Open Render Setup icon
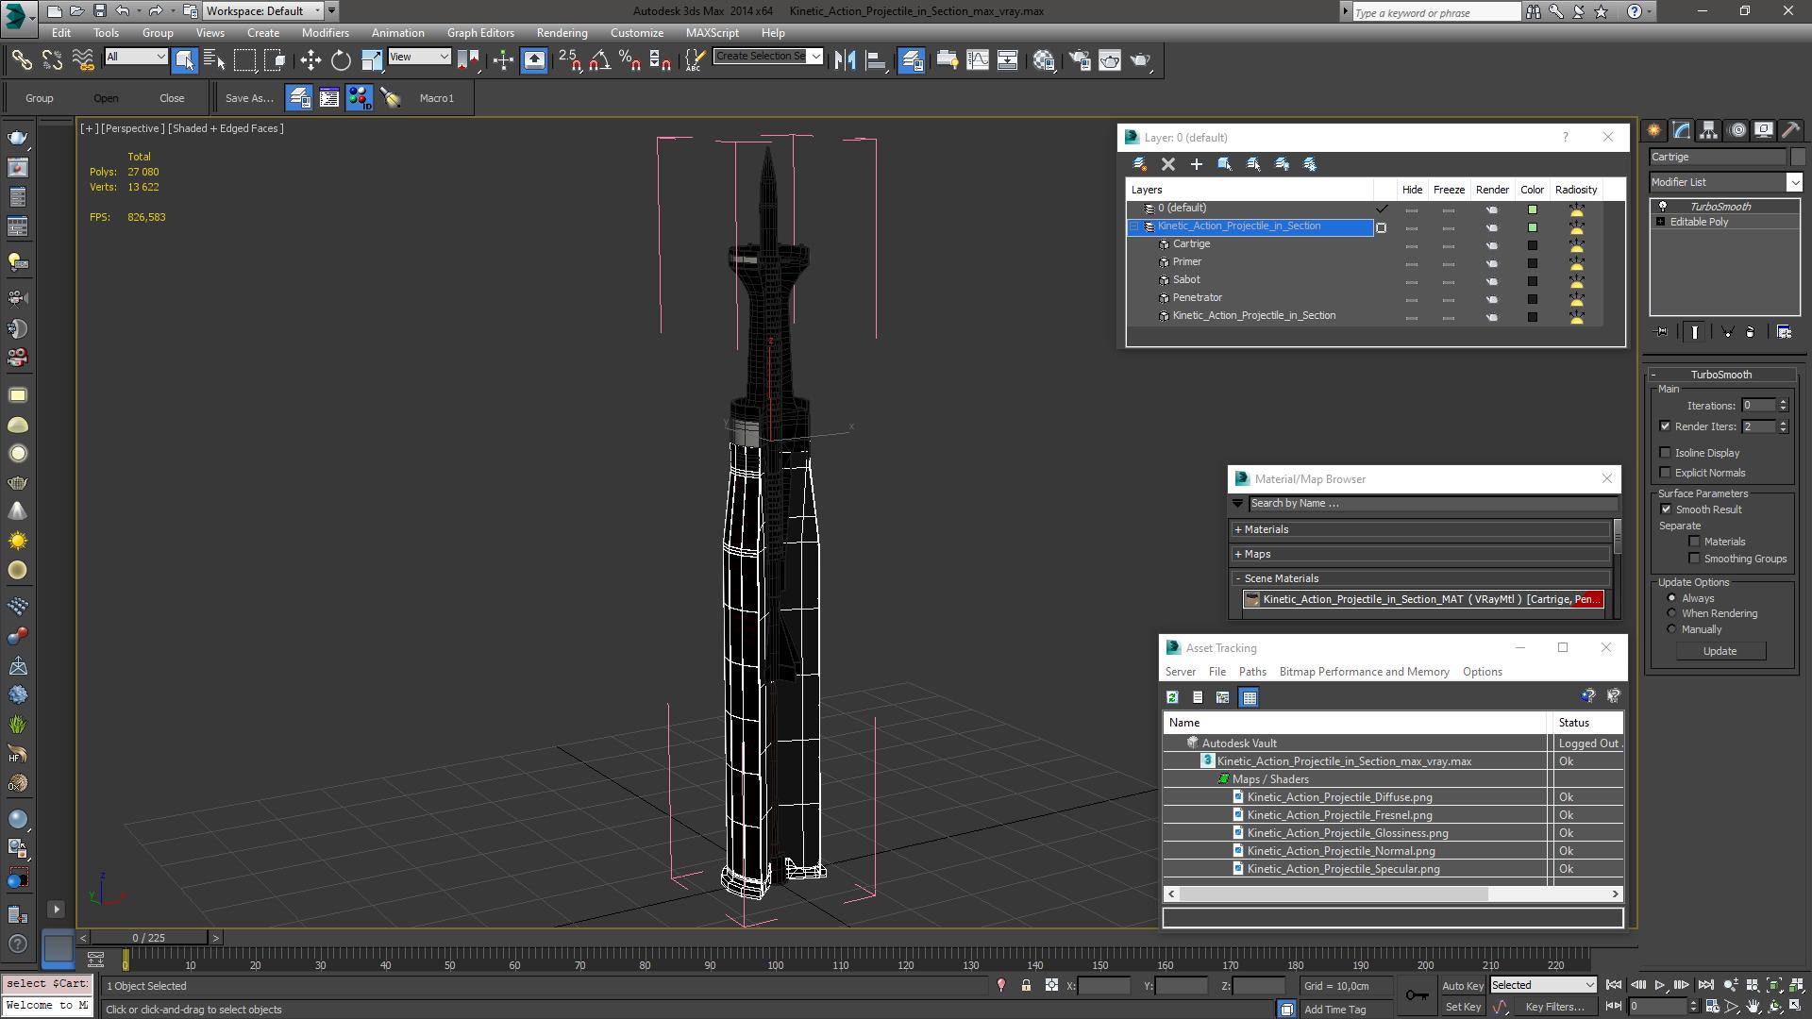Screen dimensions: 1812x1019 coord(1079,60)
